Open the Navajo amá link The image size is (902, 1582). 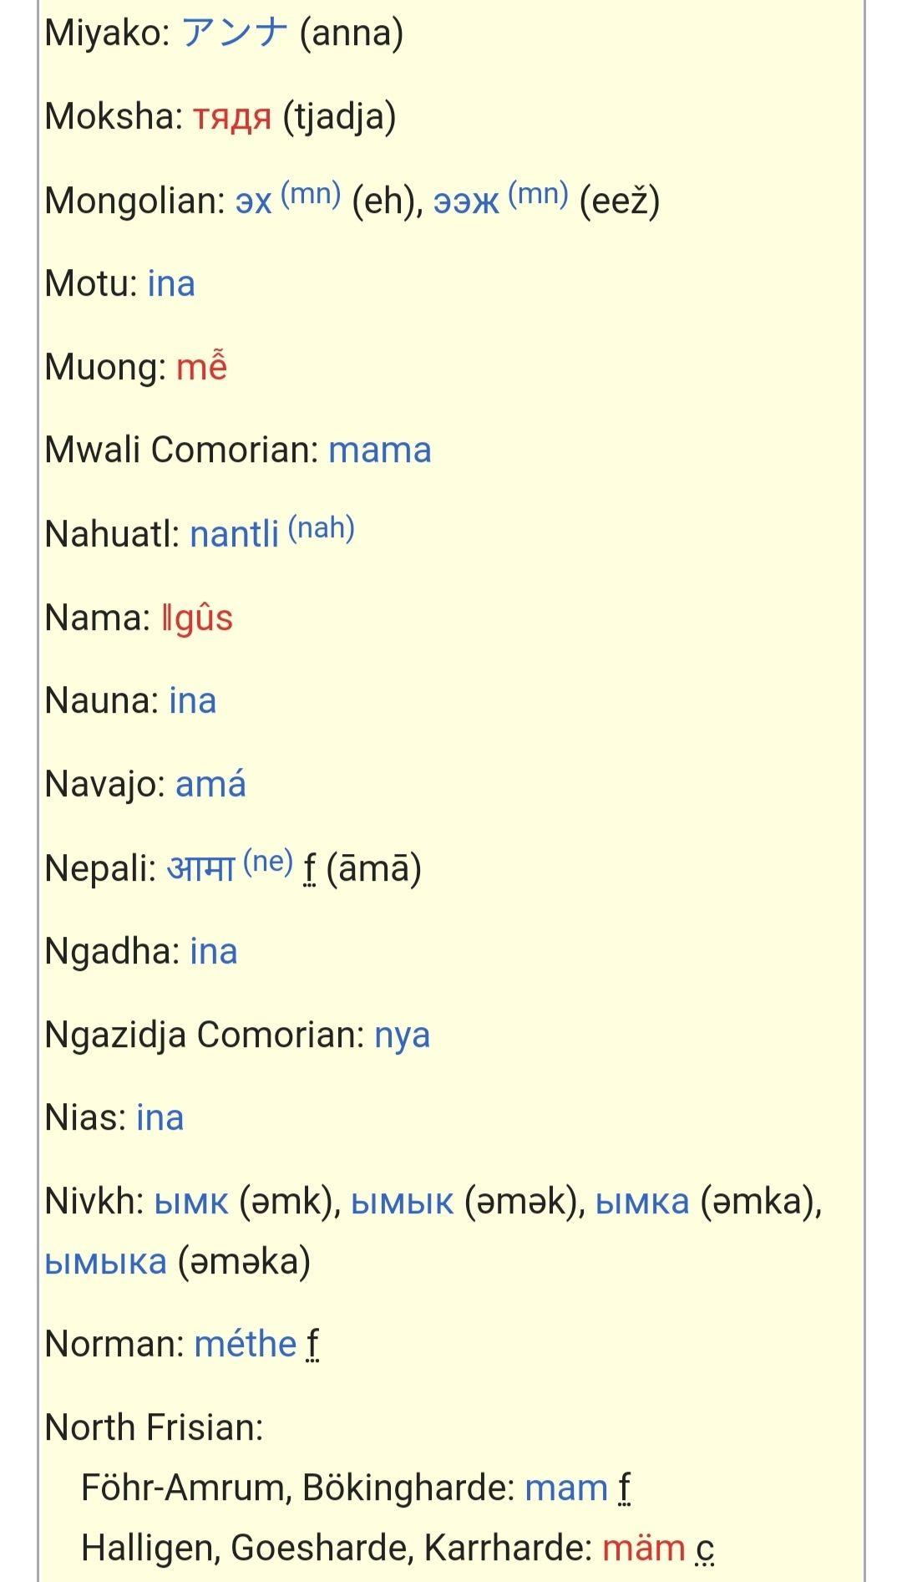[210, 785]
